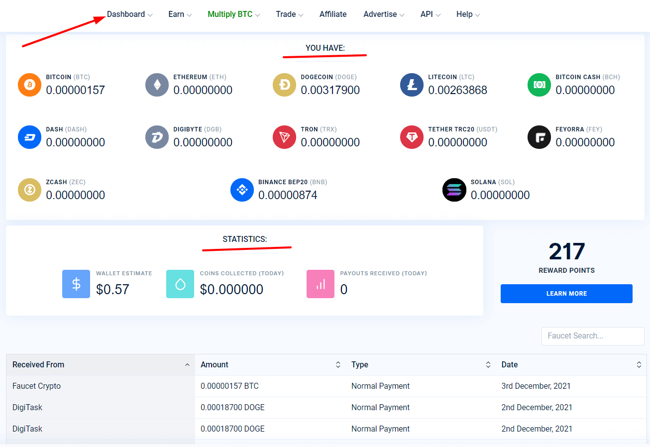Click the Solana coin icon
The width and height of the screenshot is (650, 447).
point(454,190)
